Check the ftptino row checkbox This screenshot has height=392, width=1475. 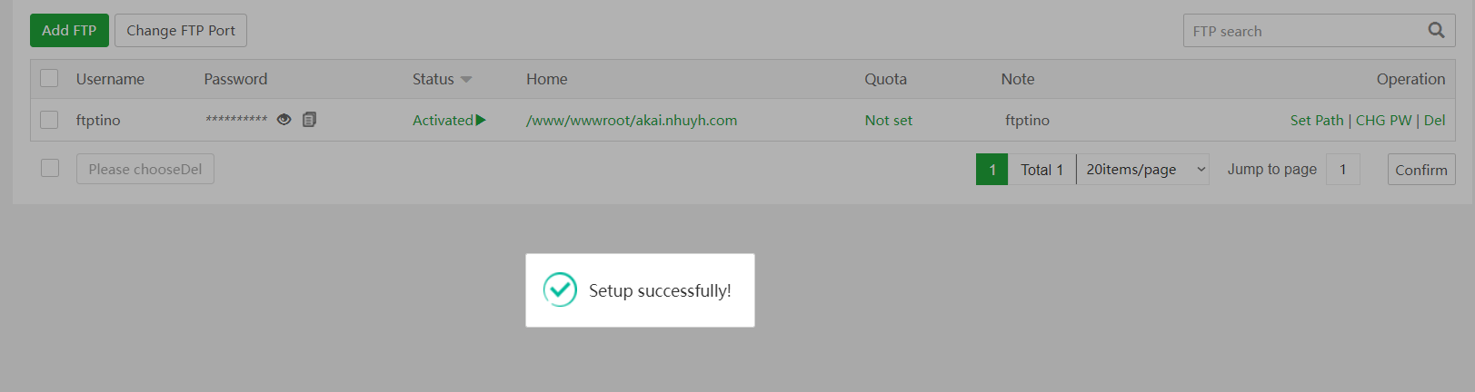(49, 120)
